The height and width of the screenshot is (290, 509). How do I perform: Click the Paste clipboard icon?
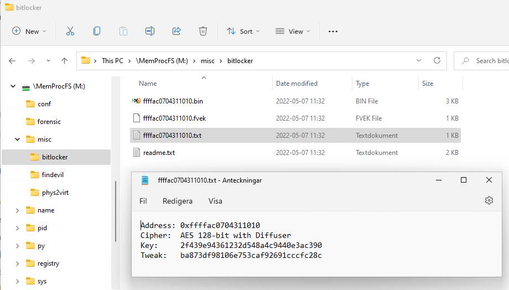pyautogui.click(x=123, y=31)
